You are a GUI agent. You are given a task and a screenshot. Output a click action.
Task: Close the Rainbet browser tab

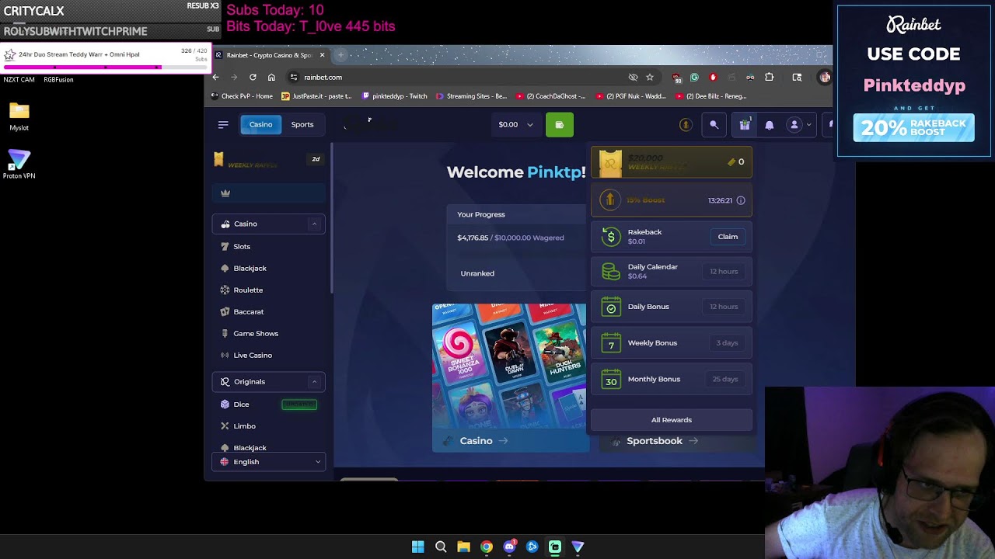(322, 55)
